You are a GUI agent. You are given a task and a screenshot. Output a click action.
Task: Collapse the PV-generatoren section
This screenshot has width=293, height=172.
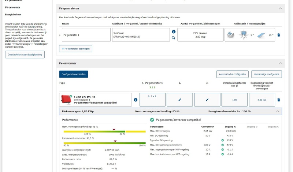coord(281,8)
